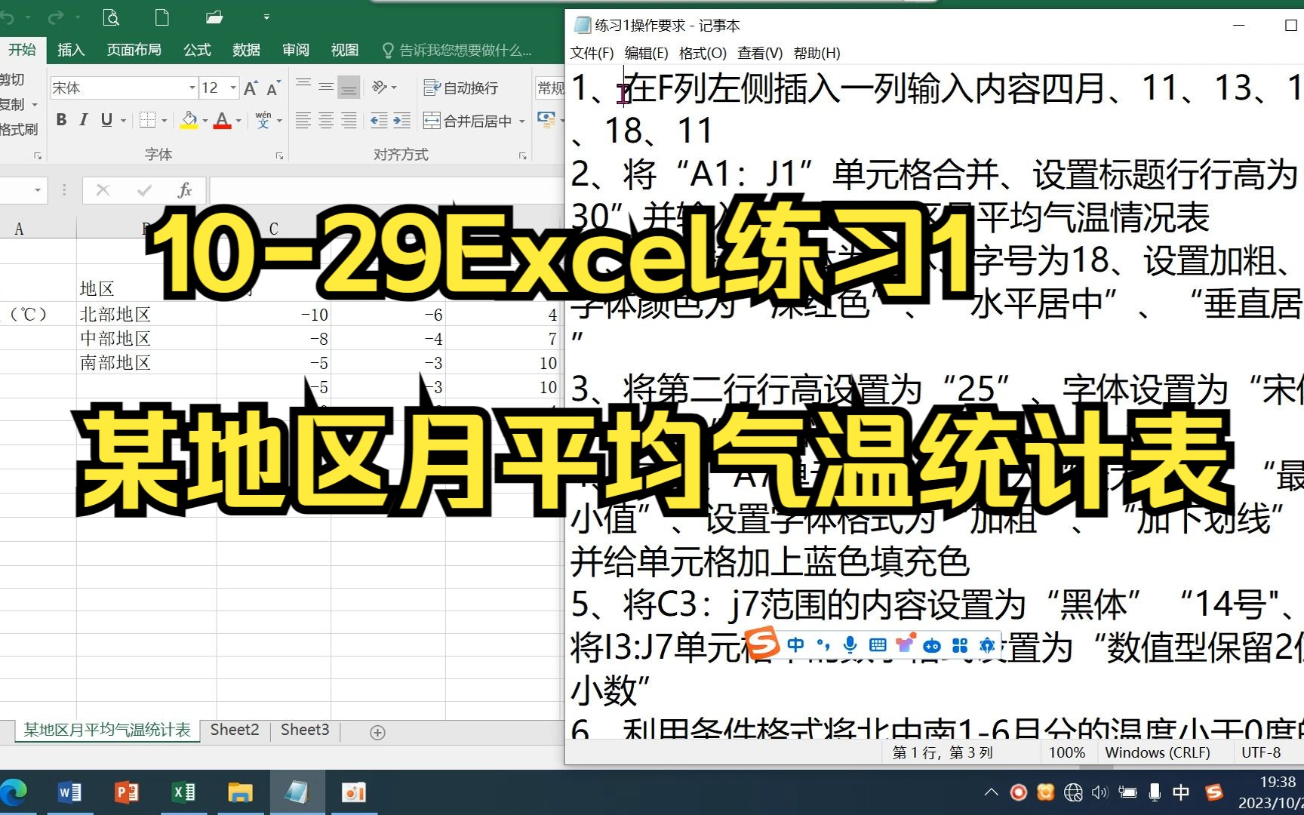
Task: Apply bold formatting with the B icon
Action: click(61, 119)
